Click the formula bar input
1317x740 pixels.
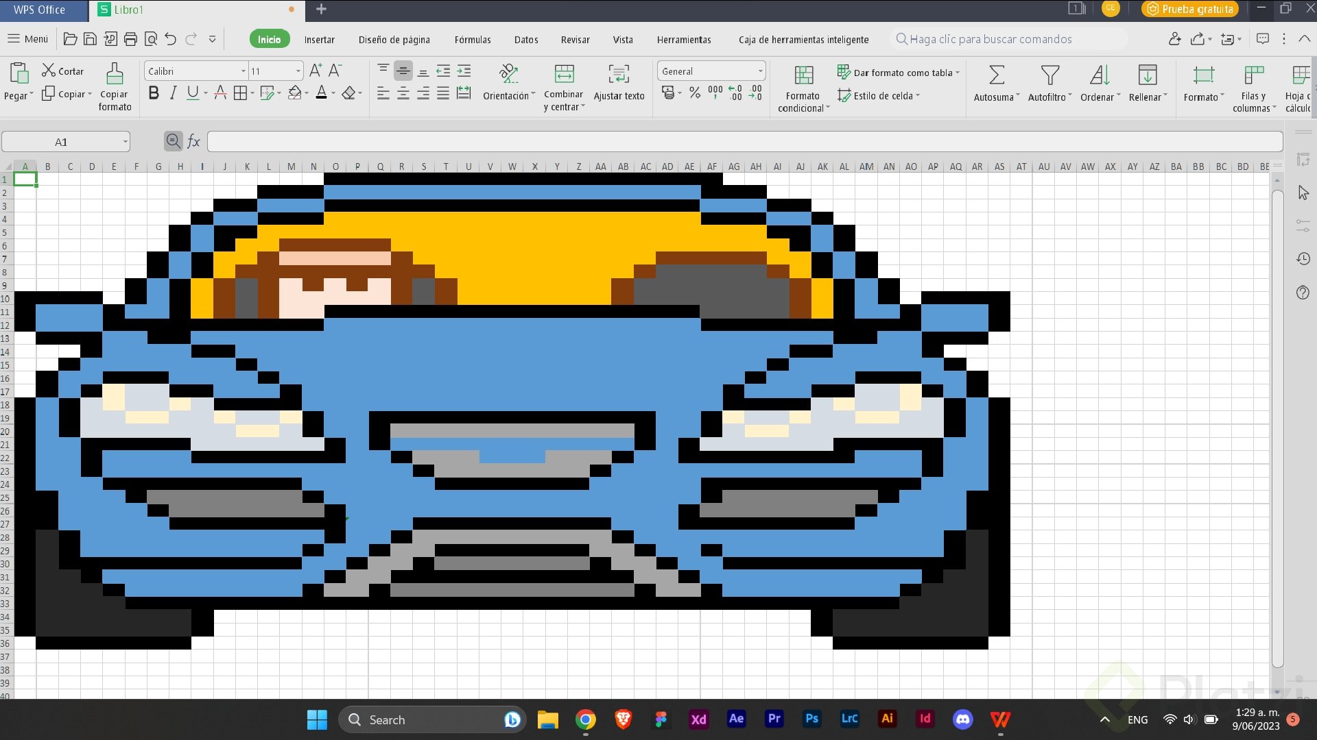(x=745, y=141)
